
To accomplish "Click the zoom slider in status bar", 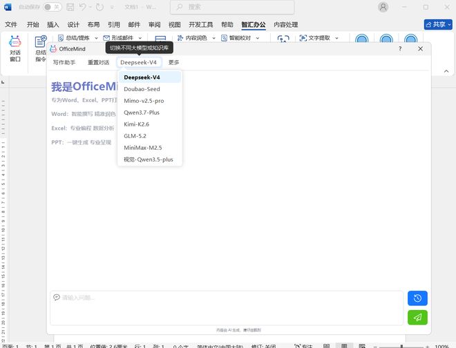I will pyautogui.click(x=401, y=346).
